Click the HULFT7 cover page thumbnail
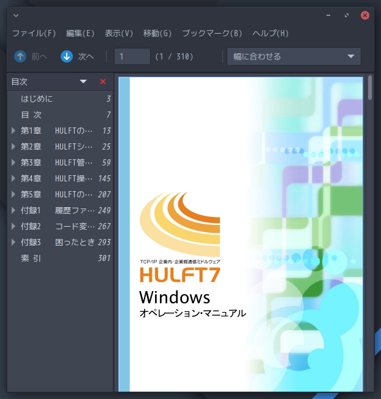 tap(241, 234)
